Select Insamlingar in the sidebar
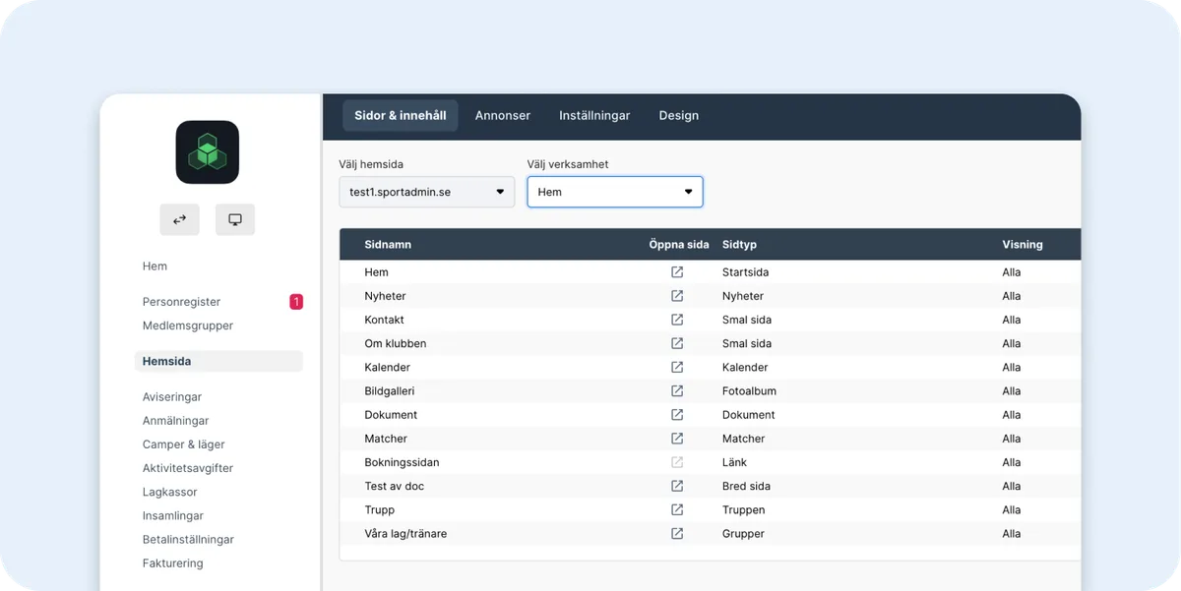The image size is (1181, 591). point(173,515)
